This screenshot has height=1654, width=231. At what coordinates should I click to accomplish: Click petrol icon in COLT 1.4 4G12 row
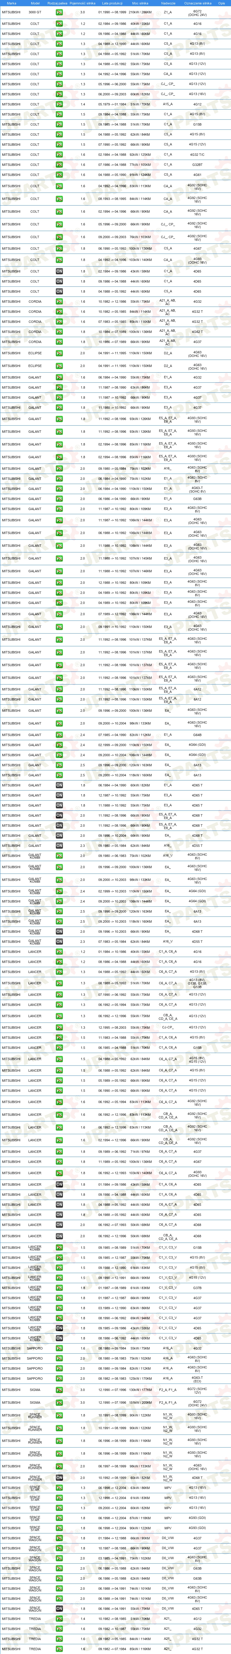click(59, 104)
